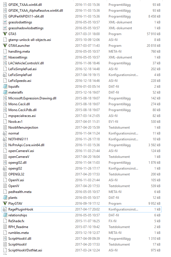This screenshot has height=257, width=171.
Task: Click the EV1-fil type entry
Action: coord(113,122)
